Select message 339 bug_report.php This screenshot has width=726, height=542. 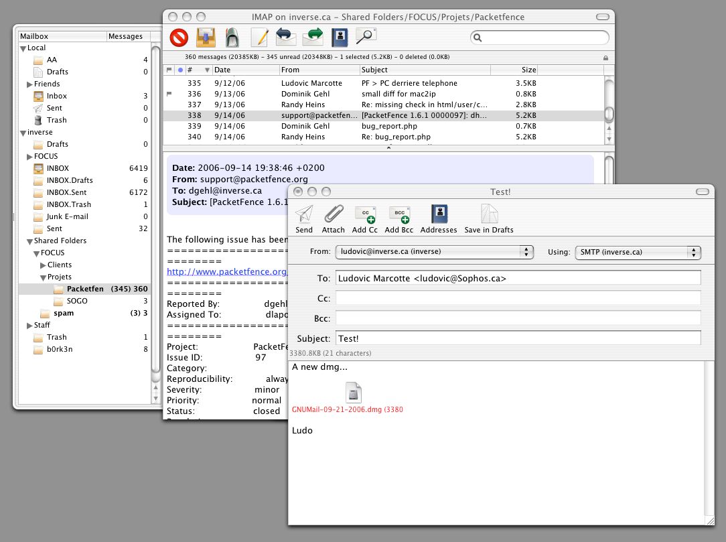click(x=384, y=126)
